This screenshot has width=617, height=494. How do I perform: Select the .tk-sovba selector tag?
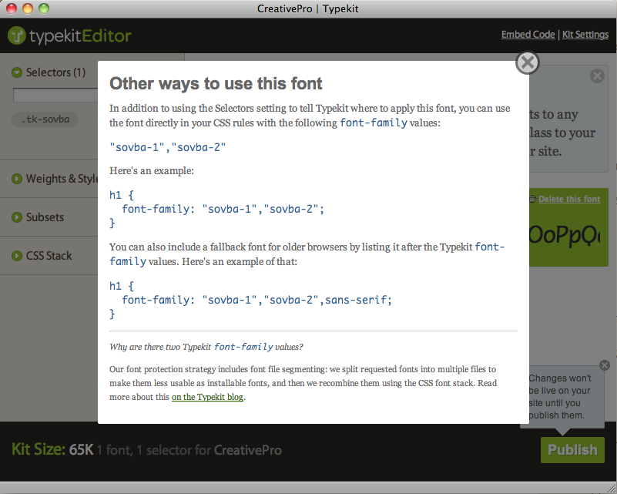pos(45,119)
